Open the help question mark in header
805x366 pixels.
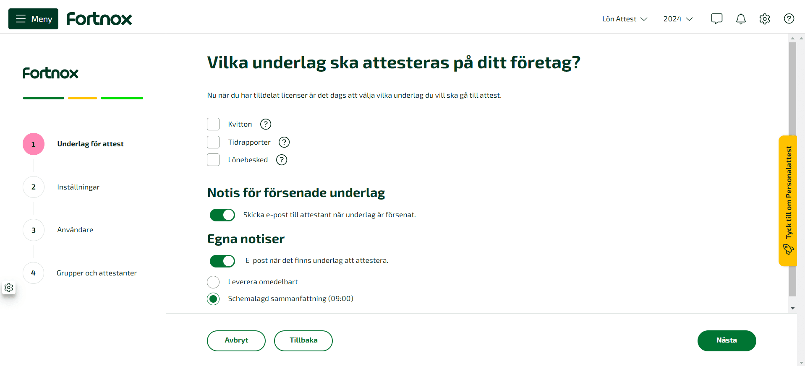point(789,19)
